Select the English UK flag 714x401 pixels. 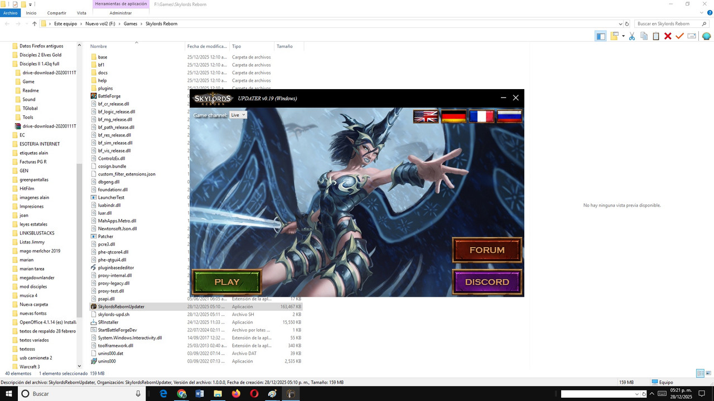pyautogui.click(x=426, y=116)
